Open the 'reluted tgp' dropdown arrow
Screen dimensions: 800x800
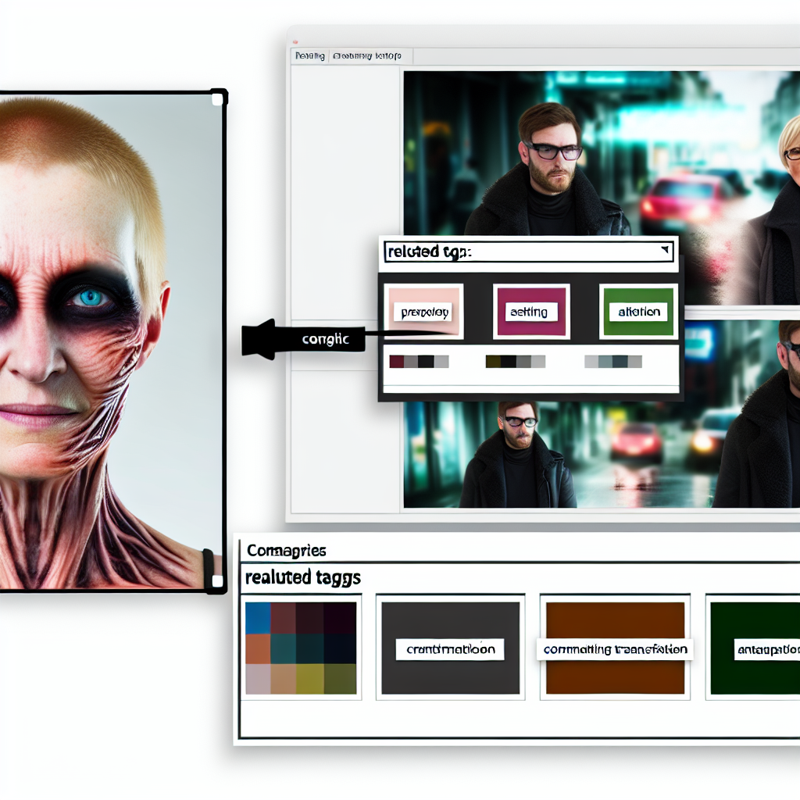(664, 251)
